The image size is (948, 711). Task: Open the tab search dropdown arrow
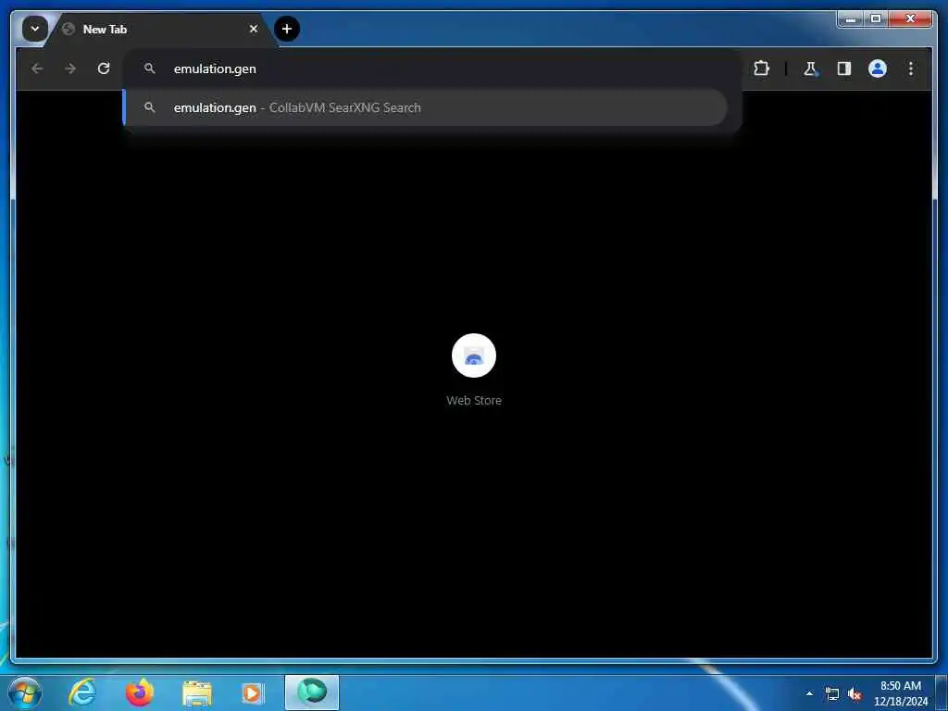tap(35, 29)
